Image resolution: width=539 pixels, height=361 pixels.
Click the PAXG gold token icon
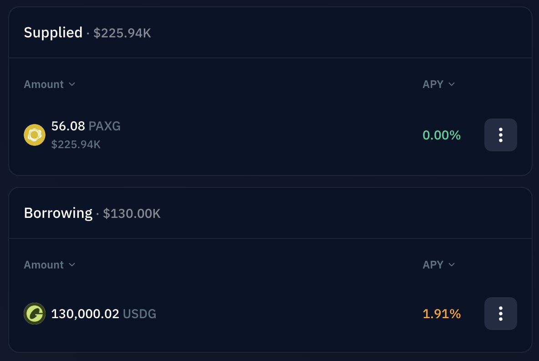pyautogui.click(x=35, y=135)
